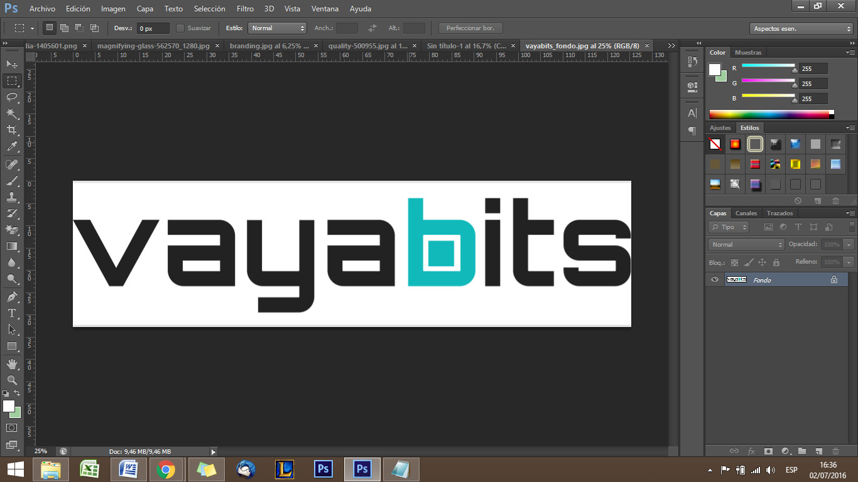Viewport: 858px width, 482px height.
Task: Switch to the branding.jpg document tab
Action: coord(269,46)
